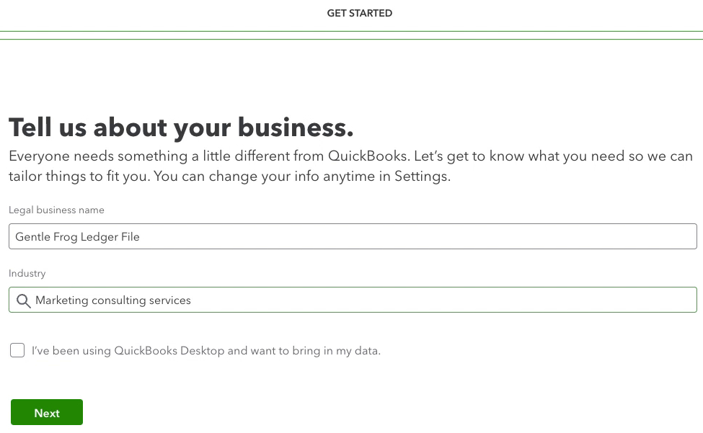Click the magnifying glass search icon

(23, 300)
